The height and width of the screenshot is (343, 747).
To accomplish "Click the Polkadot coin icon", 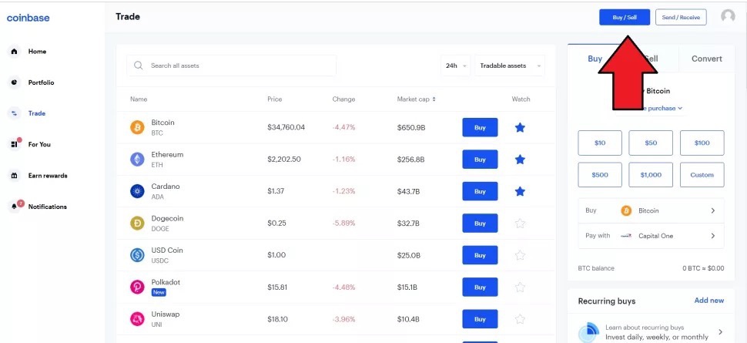I will 137,288.
